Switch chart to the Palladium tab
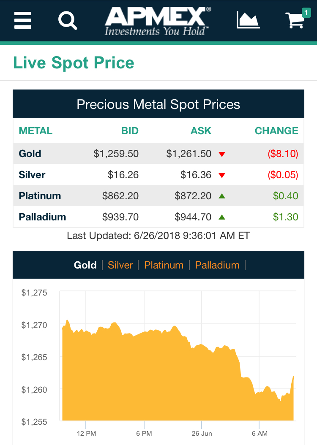The height and width of the screenshot is (445, 317). coord(217,265)
